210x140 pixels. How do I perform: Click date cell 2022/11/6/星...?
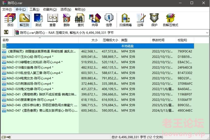(x=163, y=89)
